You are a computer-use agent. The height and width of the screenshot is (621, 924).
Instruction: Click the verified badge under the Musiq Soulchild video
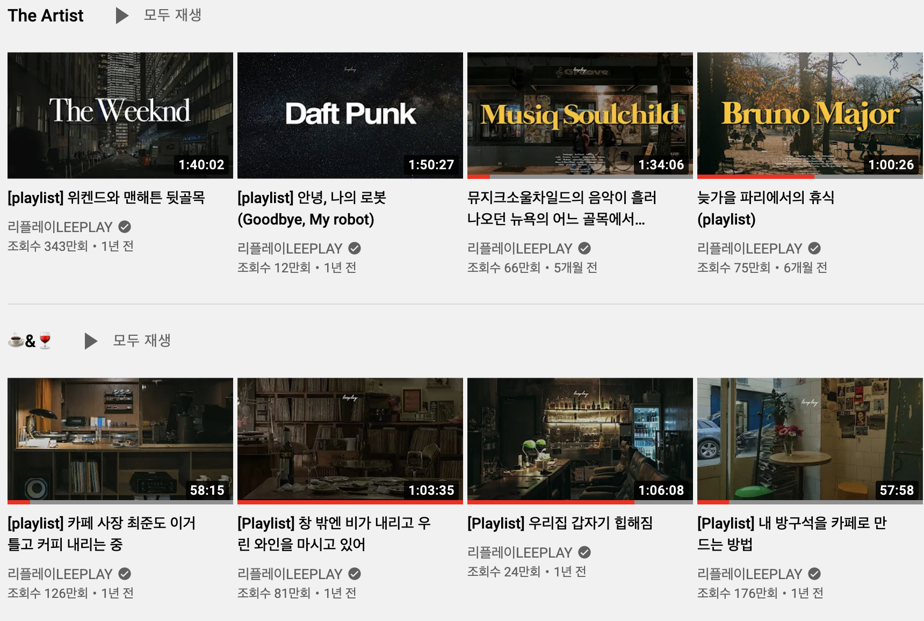[x=584, y=248]
